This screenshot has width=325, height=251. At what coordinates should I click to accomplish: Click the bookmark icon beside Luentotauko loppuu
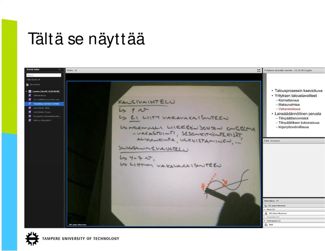click(30, 112)
